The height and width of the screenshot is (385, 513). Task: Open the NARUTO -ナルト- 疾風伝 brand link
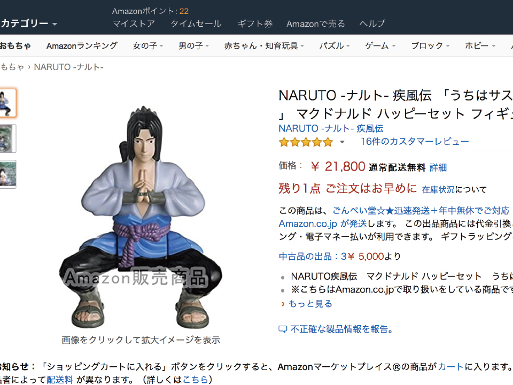tap(331, 128)
